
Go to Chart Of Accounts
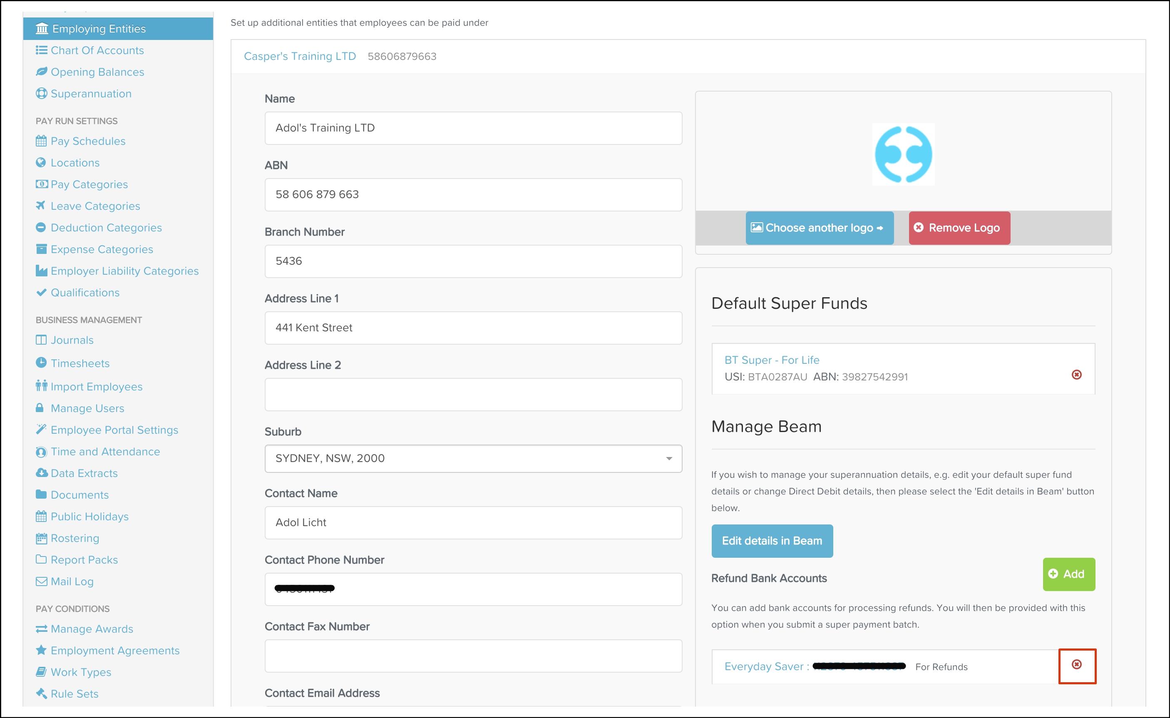click(x=97, y=50)
